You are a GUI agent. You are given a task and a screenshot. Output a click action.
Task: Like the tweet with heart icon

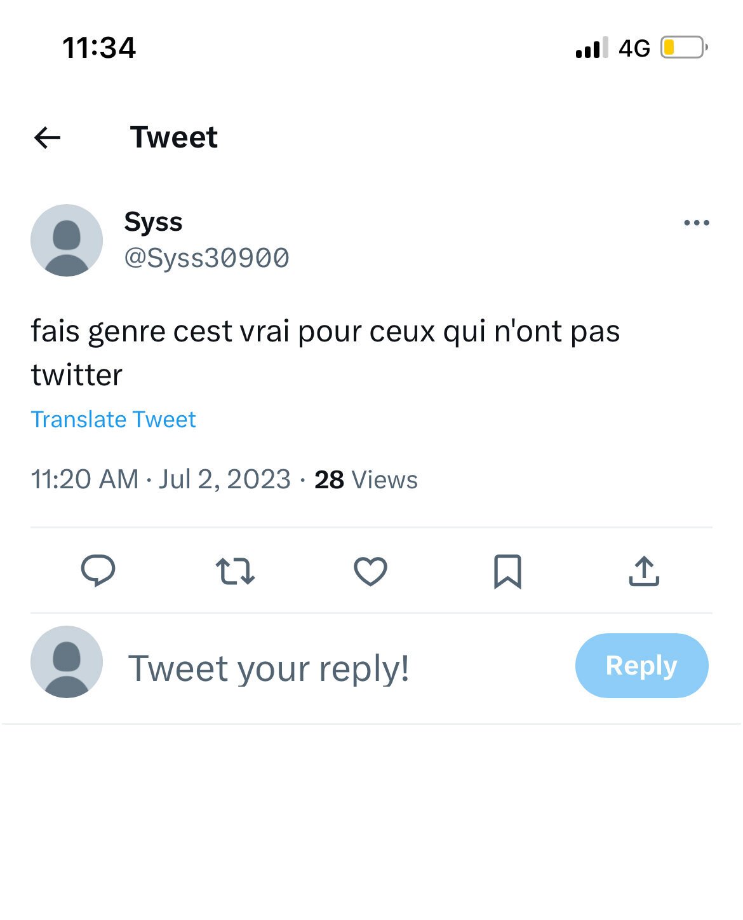coord(370,571)
